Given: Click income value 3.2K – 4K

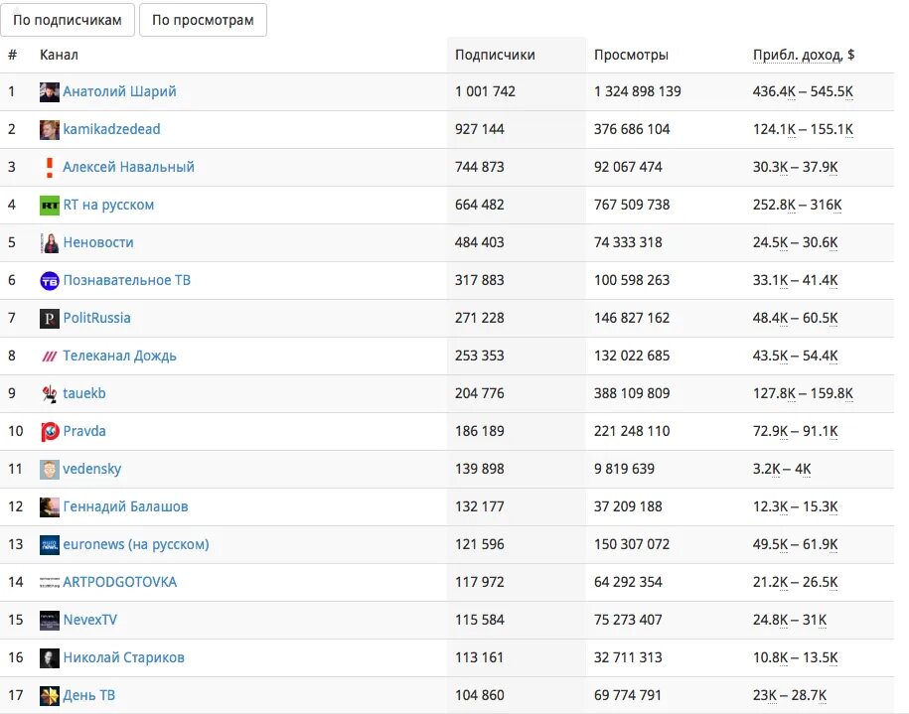Looking at the screenshot, I should [x=782, y=469].
